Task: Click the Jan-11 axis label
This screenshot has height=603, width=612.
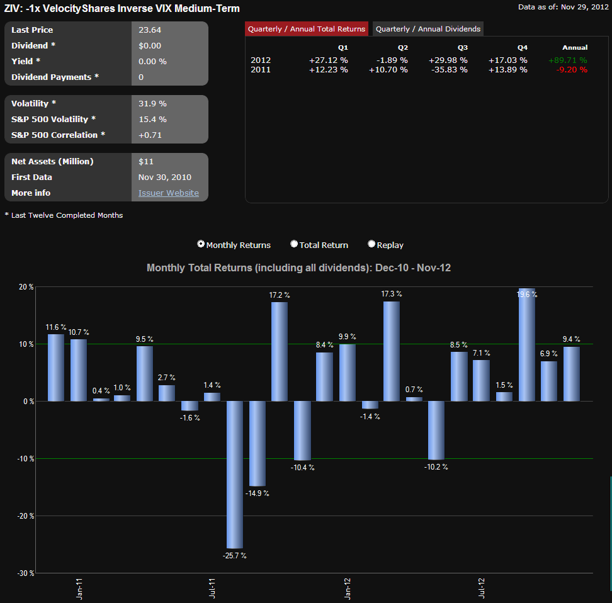Action: coord(79,589)
